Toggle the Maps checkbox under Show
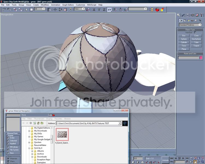The image size is (205, 164). pyautogui.click(x=8, y=161)
